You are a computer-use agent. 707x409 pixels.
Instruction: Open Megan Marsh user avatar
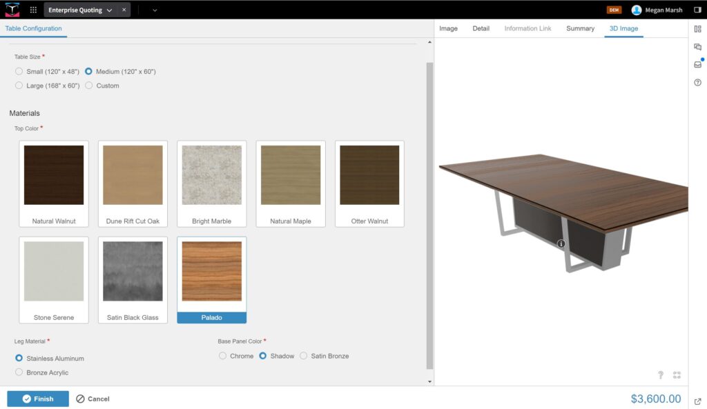pyautogui.click(x=636, y=10)
